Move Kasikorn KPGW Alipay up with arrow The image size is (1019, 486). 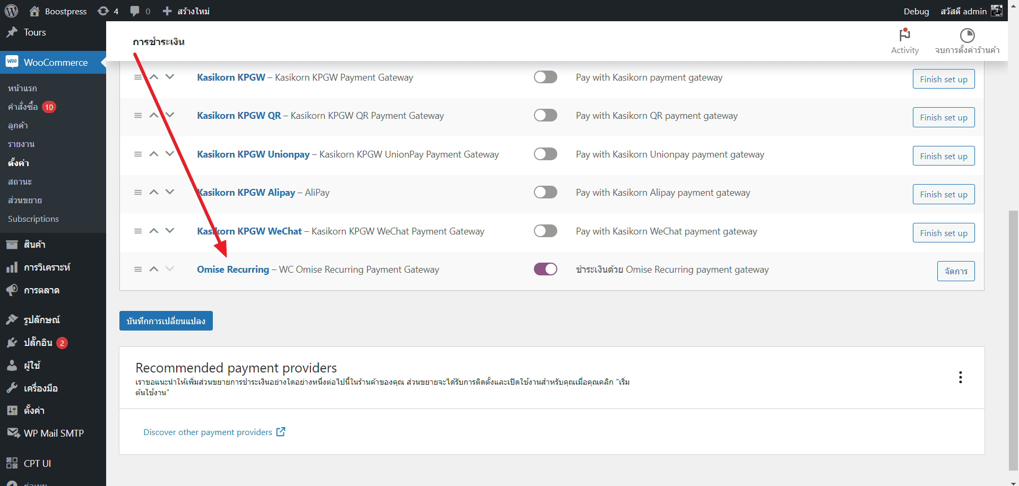click(x=154, y=193)
